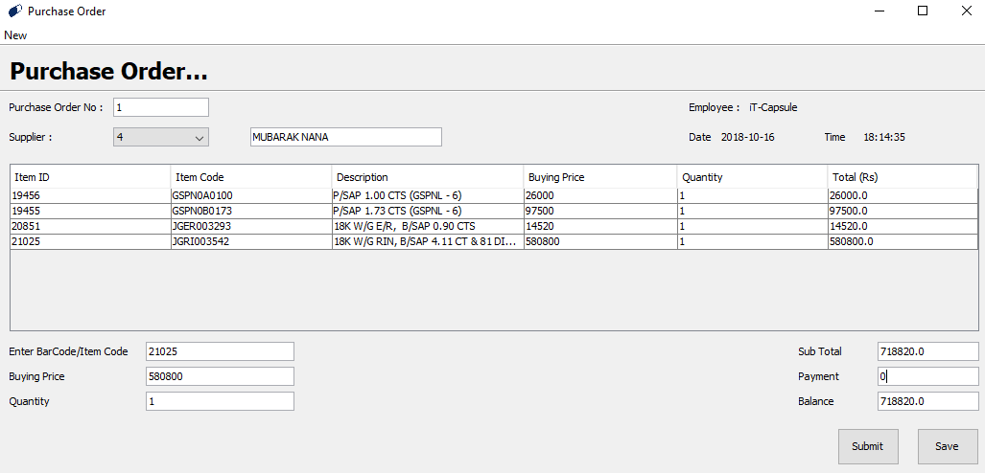Select the Sub Total field

[x=927, y=352]
